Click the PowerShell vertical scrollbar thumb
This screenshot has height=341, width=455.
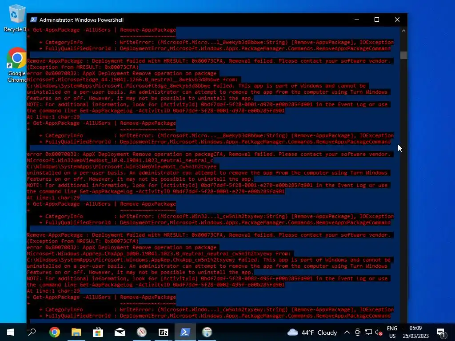click(403, 55)
